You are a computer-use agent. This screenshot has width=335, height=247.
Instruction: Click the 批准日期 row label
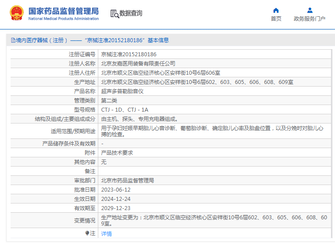pos(85,190)
